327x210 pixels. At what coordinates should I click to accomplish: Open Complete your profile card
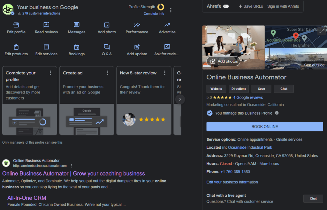pos(30,101)
